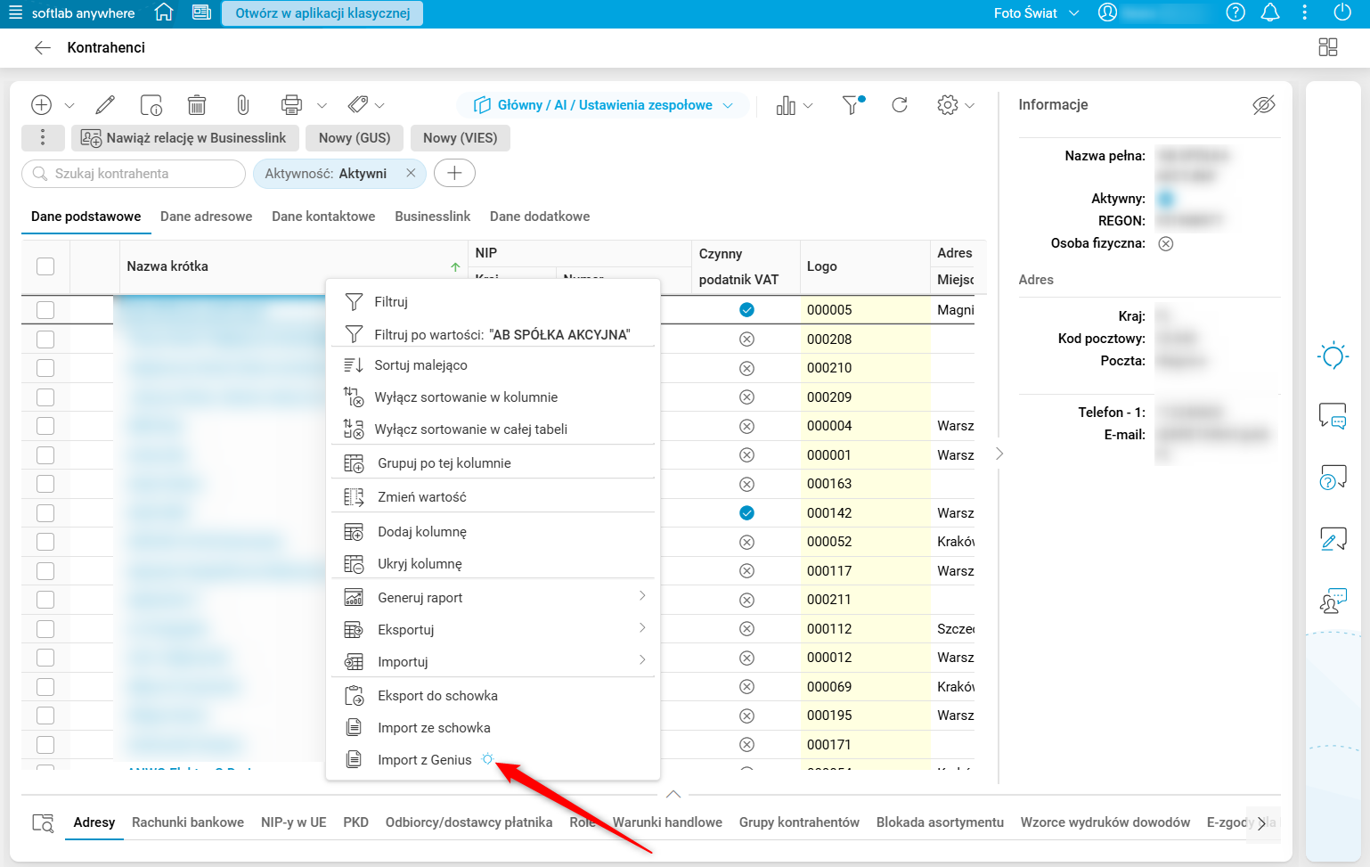1370x867 pixels.
Task: Open the Genius lightbulb sidebar icon
Action: [1333, 356]
